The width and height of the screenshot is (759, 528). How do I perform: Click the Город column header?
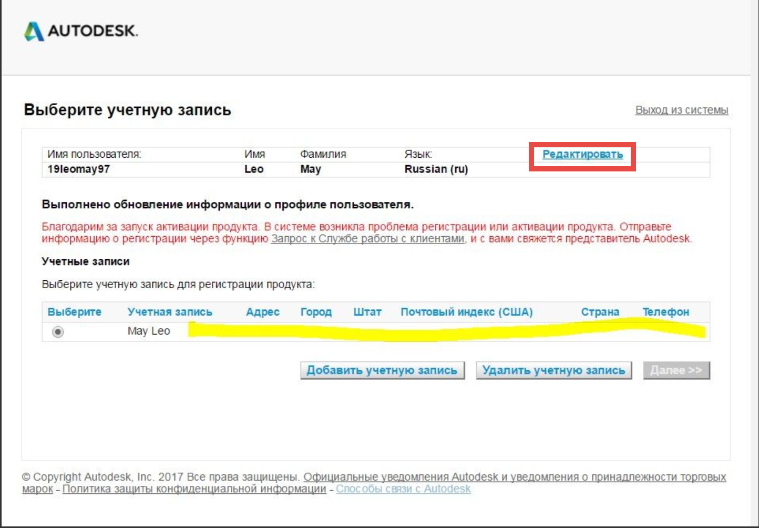(316, 312)
